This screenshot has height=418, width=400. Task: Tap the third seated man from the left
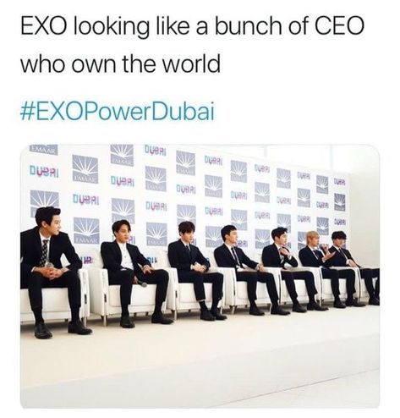pyautogui.click(x=195, y=268)
